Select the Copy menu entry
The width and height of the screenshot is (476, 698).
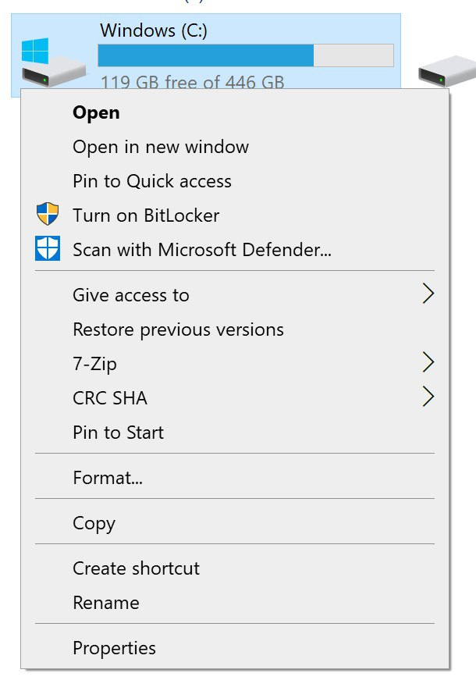94,523
